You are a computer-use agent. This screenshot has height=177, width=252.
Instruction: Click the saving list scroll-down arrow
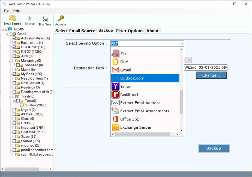click(181, 130)
